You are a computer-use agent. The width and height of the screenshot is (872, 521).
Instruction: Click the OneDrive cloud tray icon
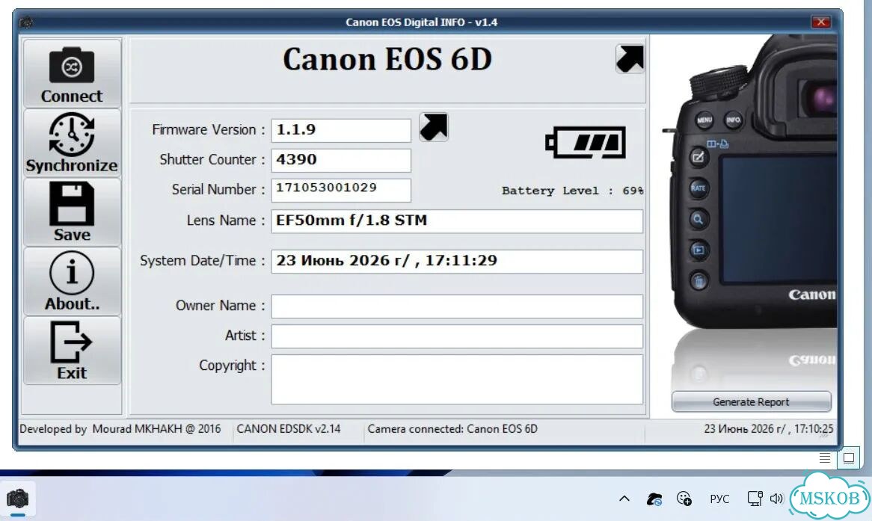pos(654,499)
